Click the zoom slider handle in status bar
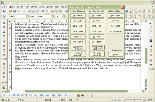Screen dimensions: 155x102 pos(134,100)
